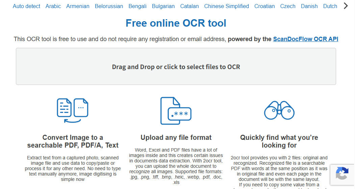Open the ScanDocFlow OCR API link
The image size is (355, 189).
pyautogui.click(x=305, y=39)
